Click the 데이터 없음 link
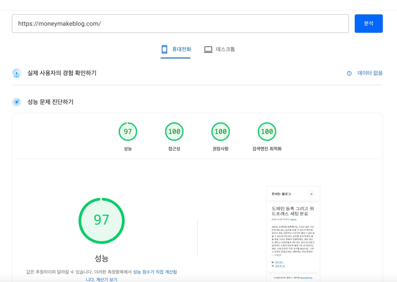The width and height of the screenshot is (397, 282). click(369, 73)
